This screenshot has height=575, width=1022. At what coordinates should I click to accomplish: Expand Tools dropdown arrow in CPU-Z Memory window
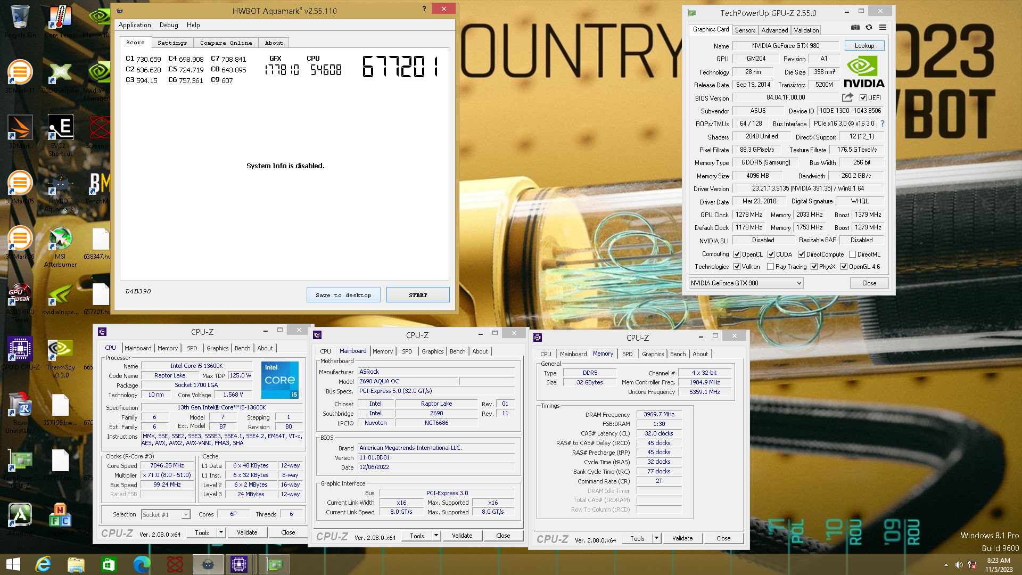(656, 538)
